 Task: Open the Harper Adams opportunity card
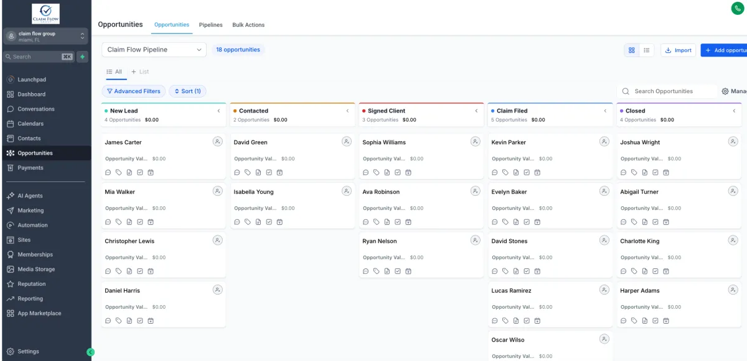tap(679, 304)
